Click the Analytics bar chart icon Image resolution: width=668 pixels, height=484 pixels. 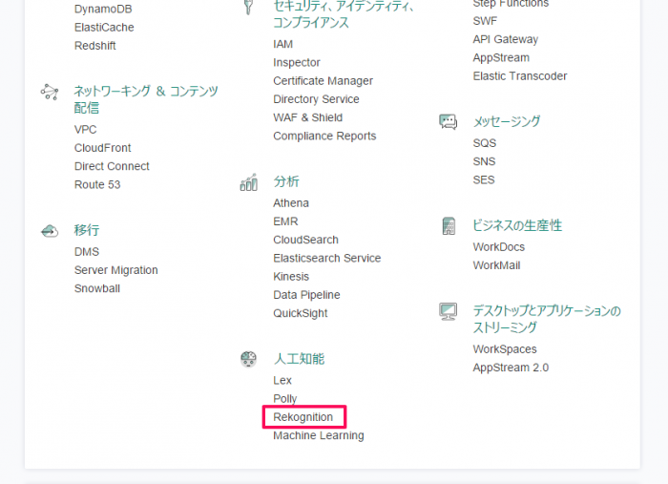click(249, 182)
